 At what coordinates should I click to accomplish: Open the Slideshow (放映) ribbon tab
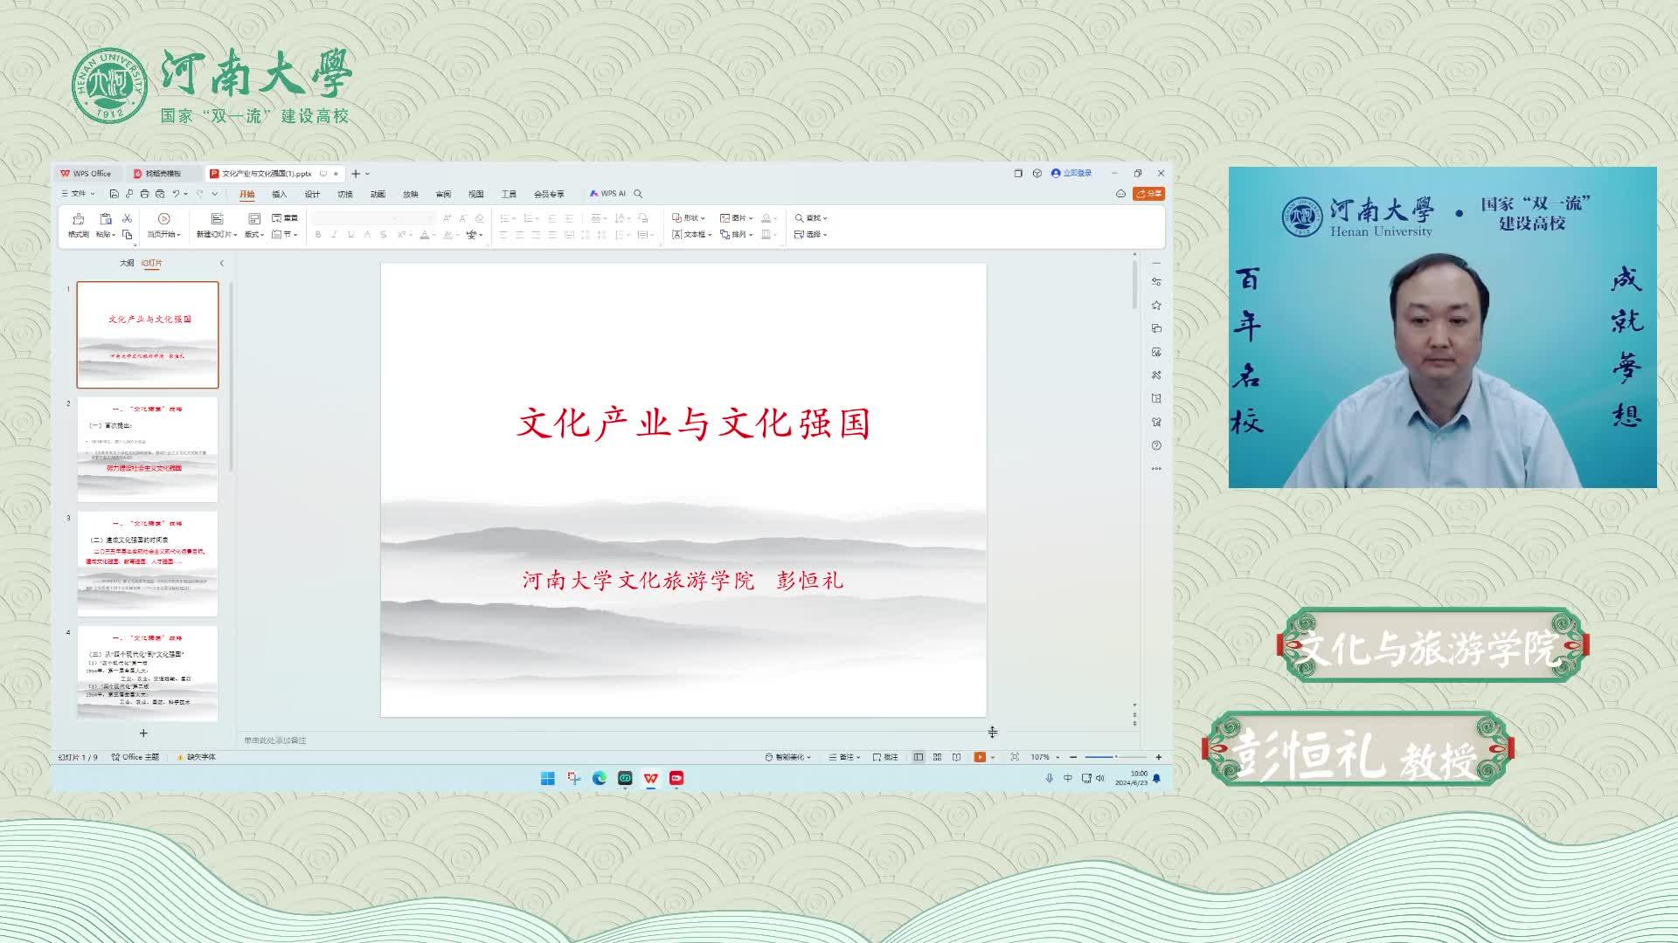pyautogui.click(x=411, y=194)
